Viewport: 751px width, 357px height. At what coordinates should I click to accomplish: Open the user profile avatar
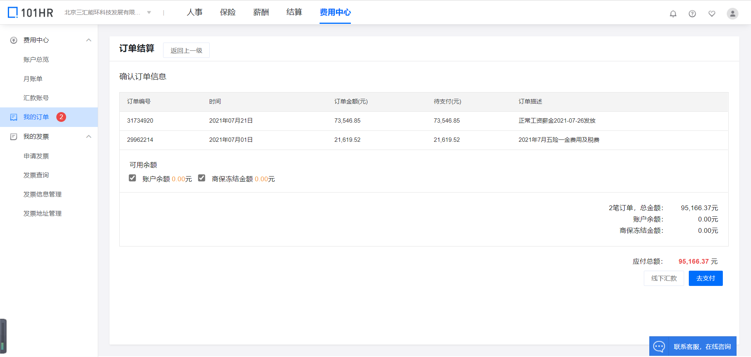(732, 14)
